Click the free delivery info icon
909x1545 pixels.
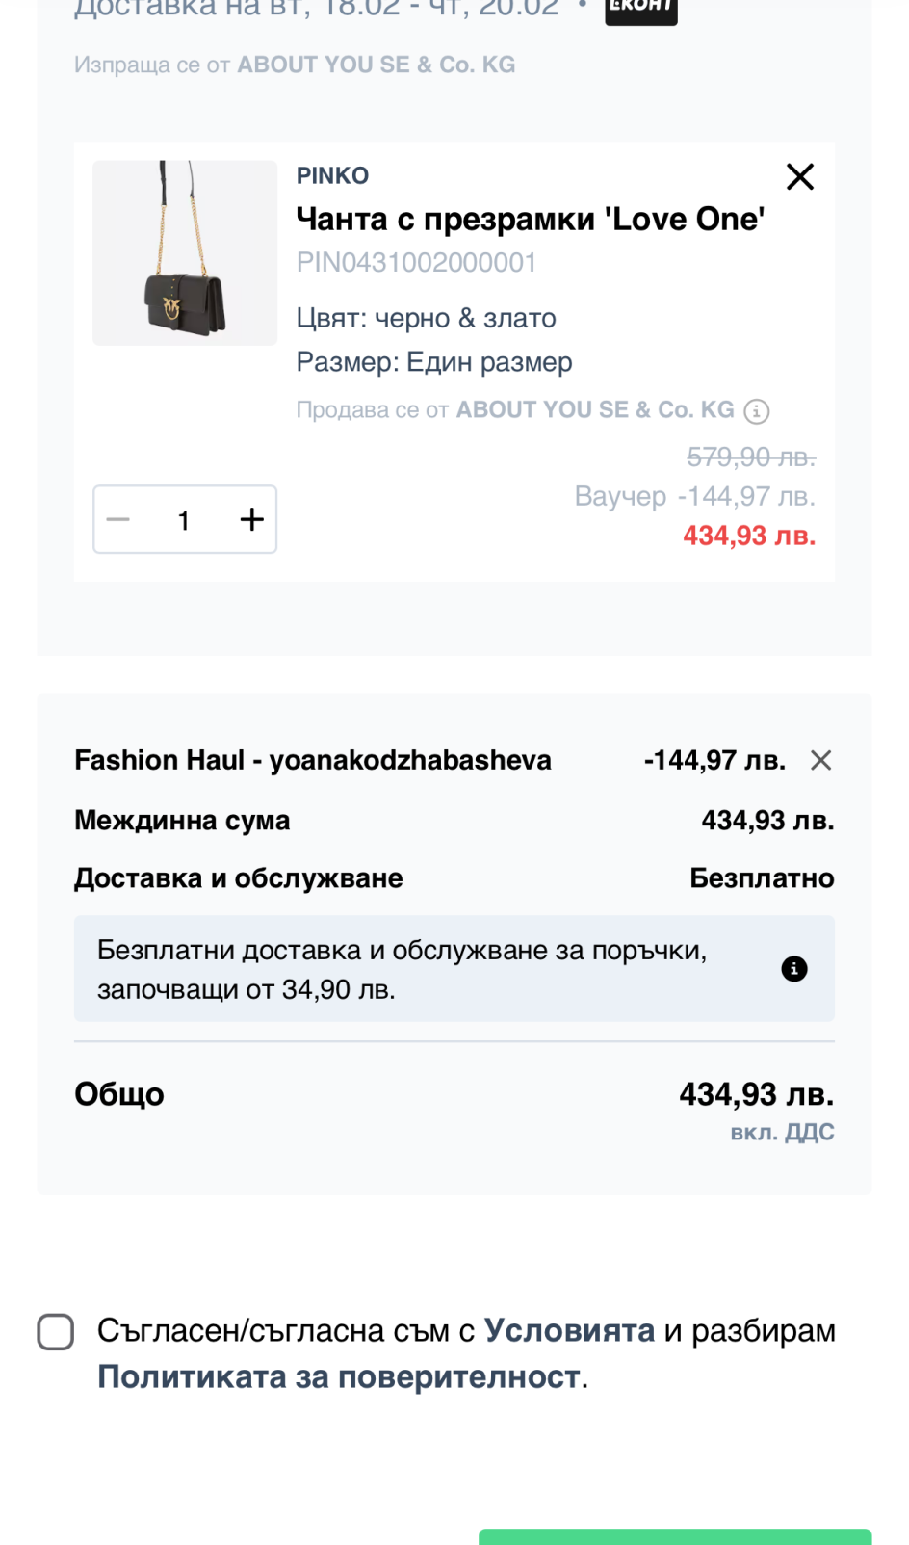coord(794,969)
